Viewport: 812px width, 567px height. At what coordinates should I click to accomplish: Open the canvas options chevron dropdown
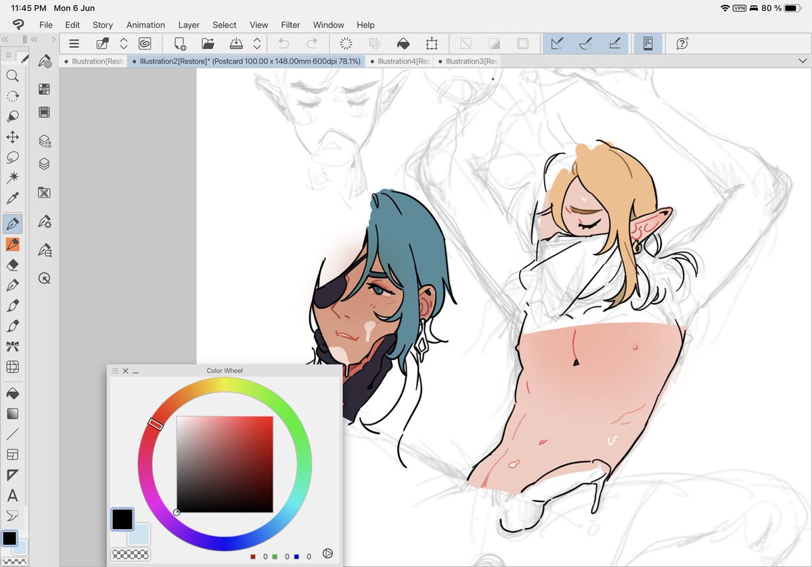256,43
